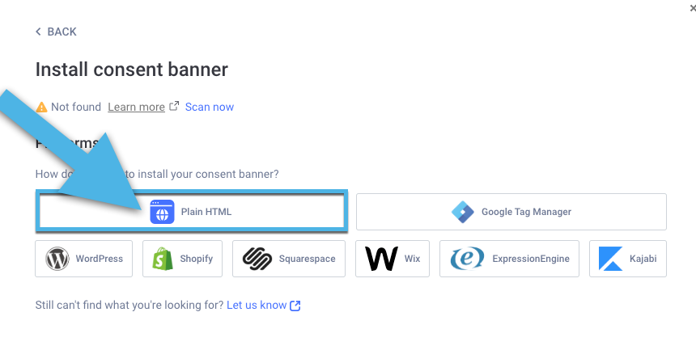The image size is (696, 346).
Task: Click the Wix logo icon
Action: click(x=381, y=259)
